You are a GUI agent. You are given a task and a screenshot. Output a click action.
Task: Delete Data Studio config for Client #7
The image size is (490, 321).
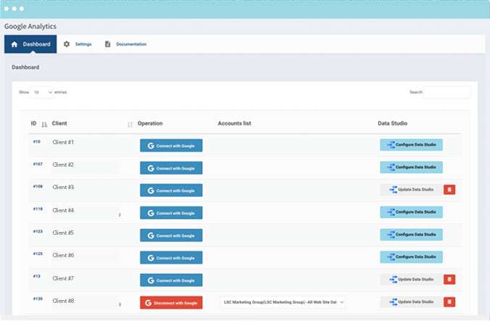pyautogui.click(x=449, y=280)
